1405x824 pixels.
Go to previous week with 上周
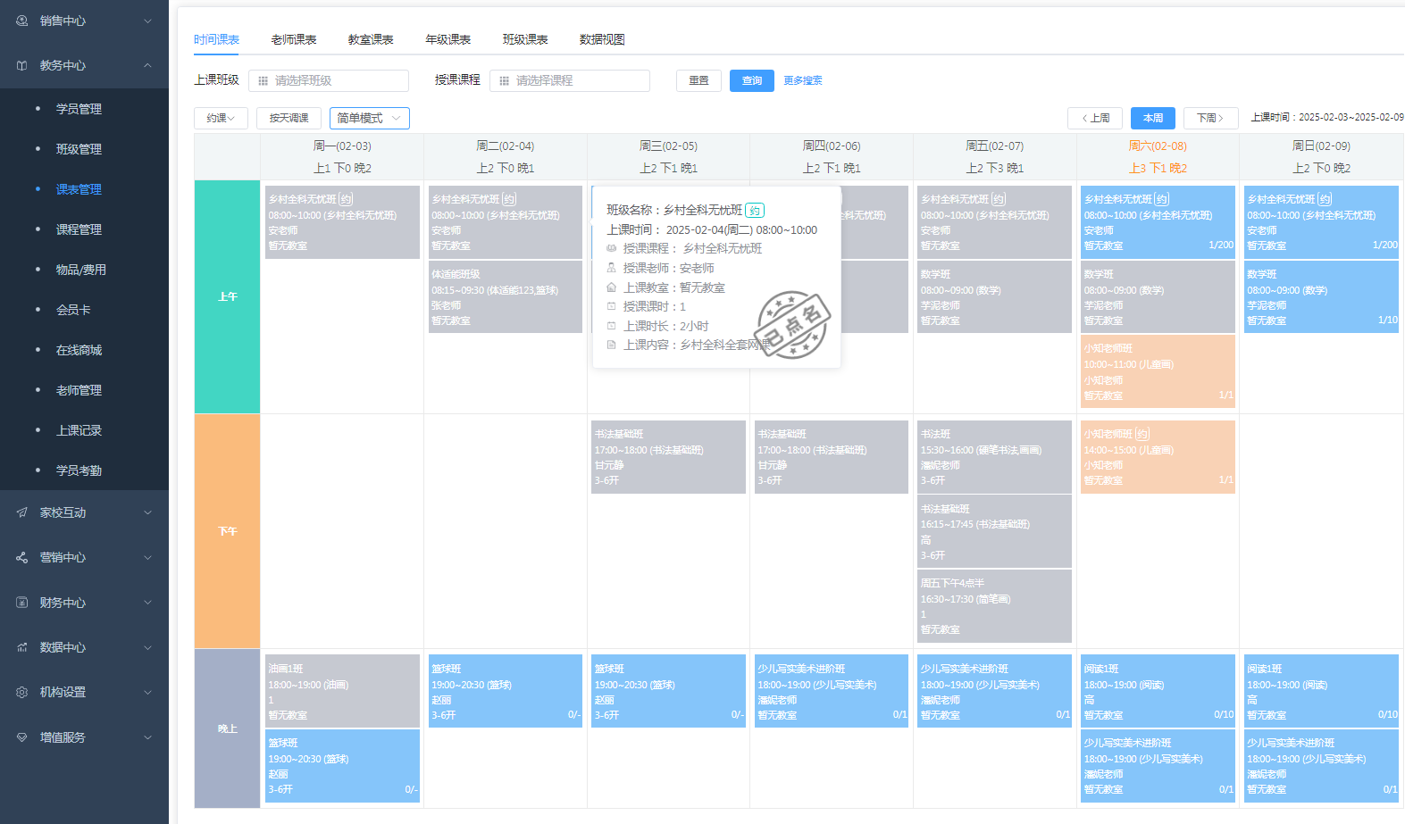tap(1095, 118)
